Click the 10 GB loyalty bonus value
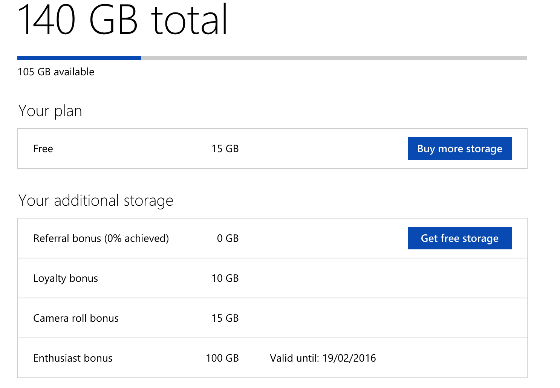560x388 pixels. coord(225,278)
